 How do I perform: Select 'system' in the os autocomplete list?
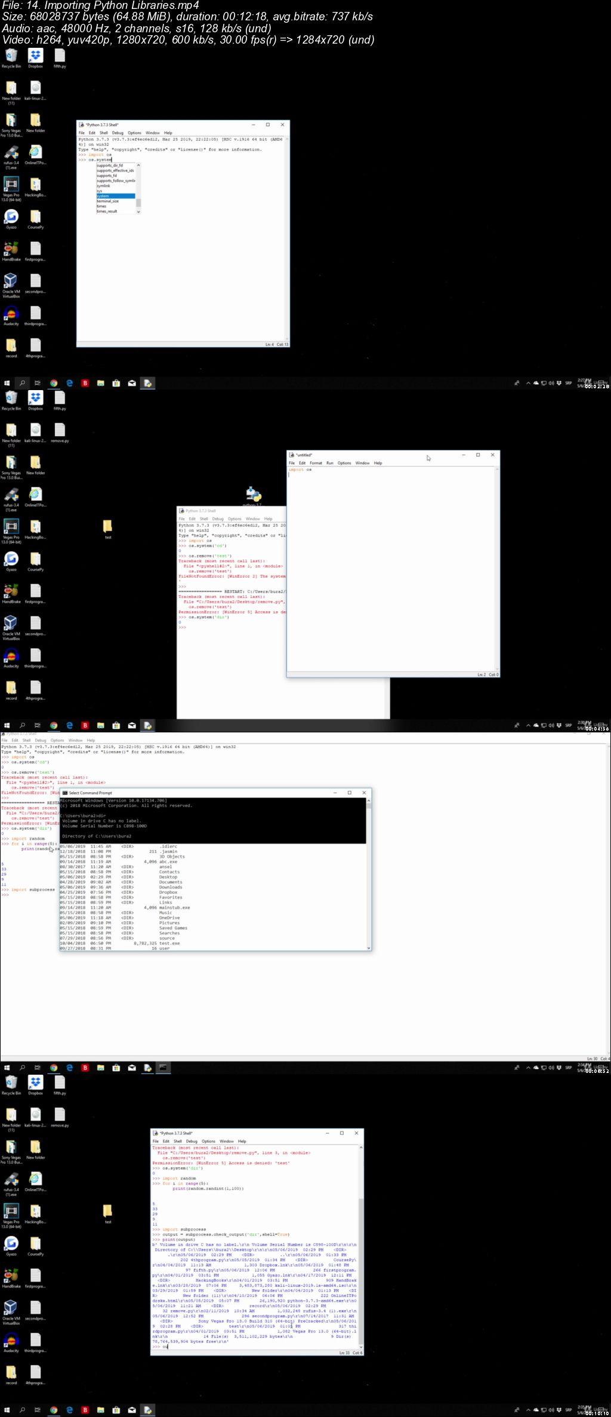[116, 196]
